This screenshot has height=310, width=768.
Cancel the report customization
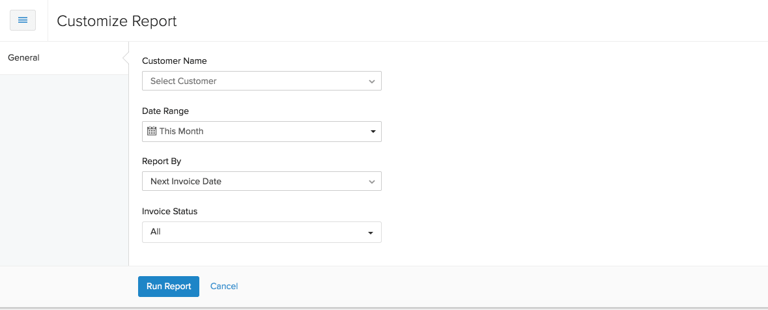pyautogui.click(x=224, y=287)
